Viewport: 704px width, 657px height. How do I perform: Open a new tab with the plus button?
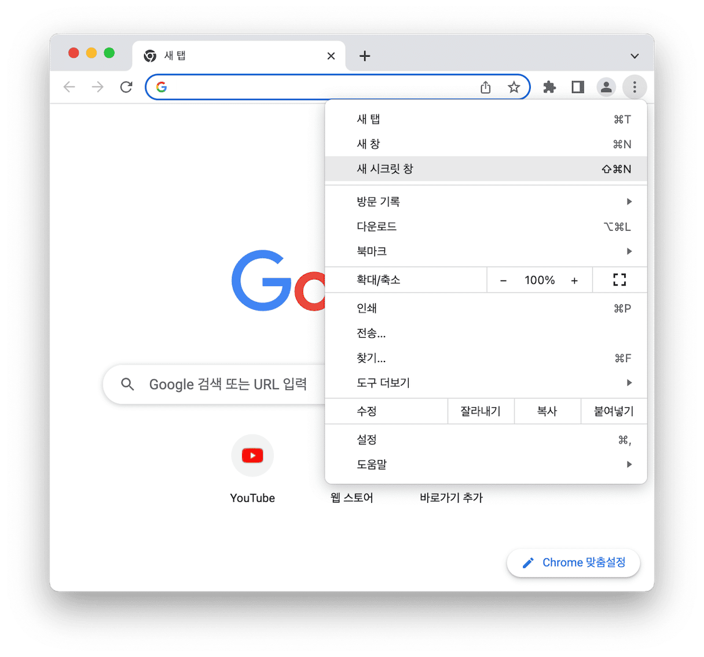click(x=364, y=56)
